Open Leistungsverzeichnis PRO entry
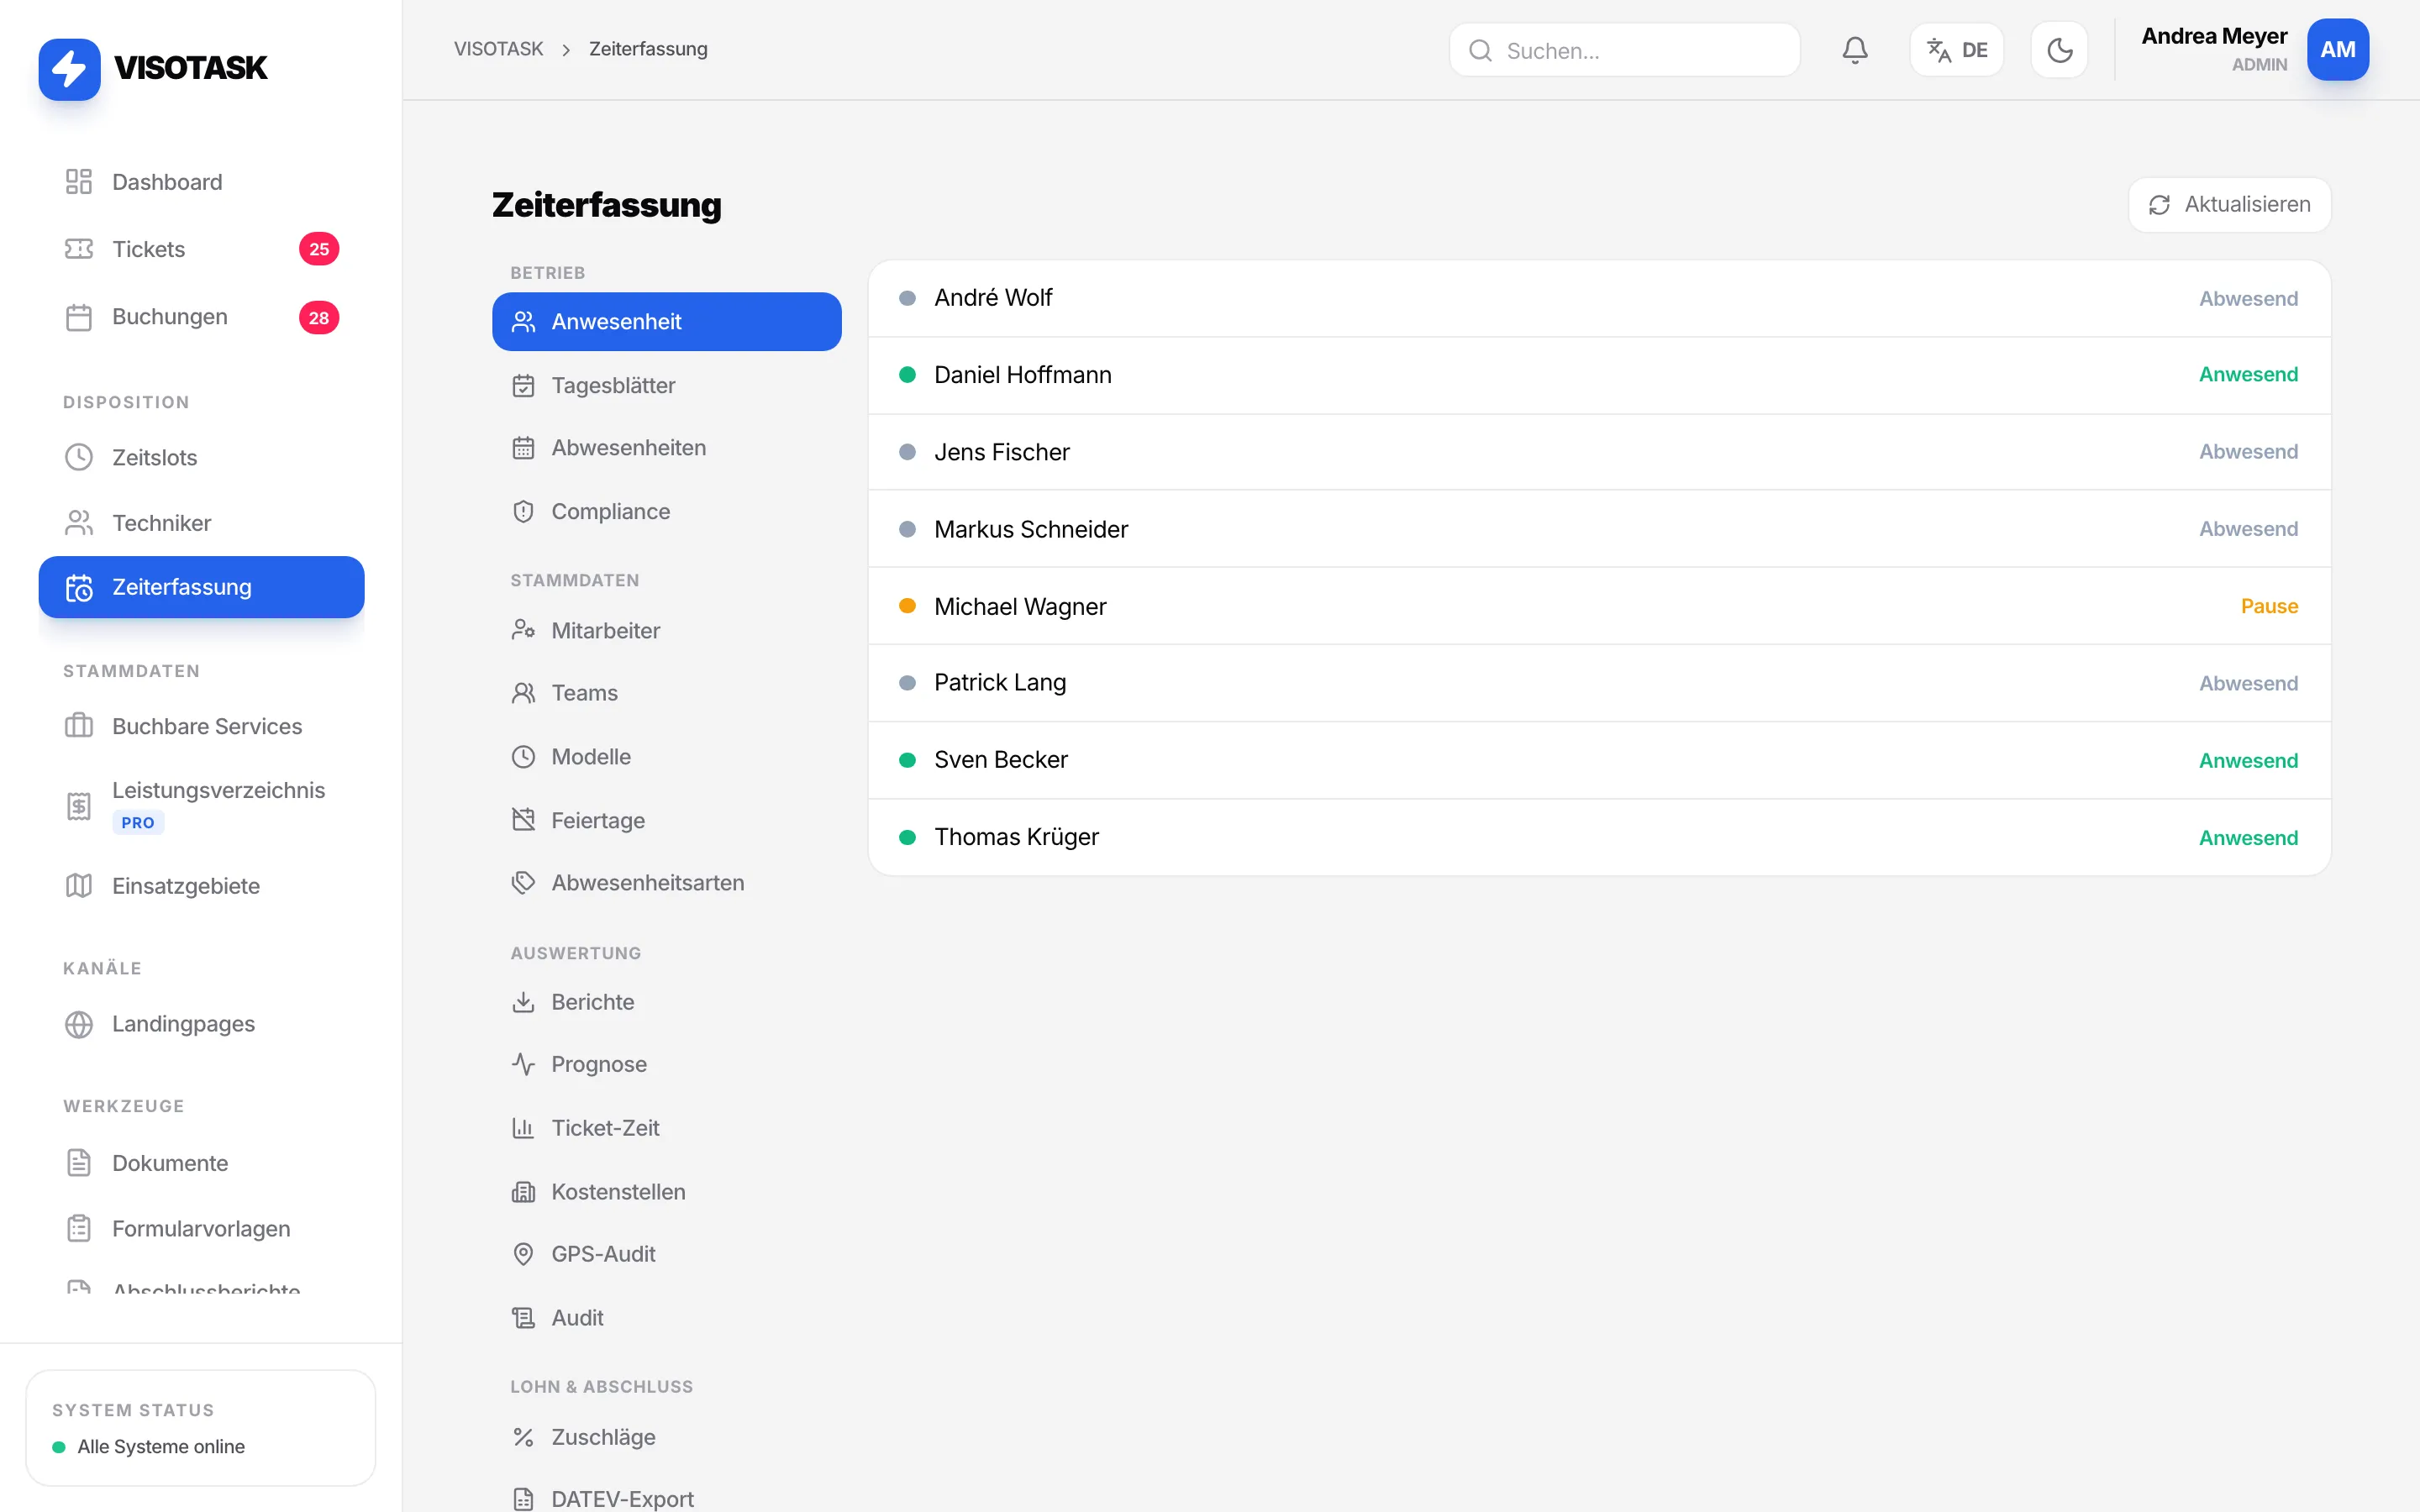Viewport: 2420px width, 1512px height. click(x=201, y=805)
